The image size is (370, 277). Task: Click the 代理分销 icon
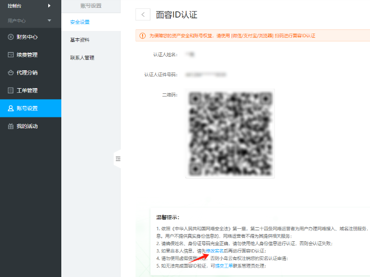[10, 72]
